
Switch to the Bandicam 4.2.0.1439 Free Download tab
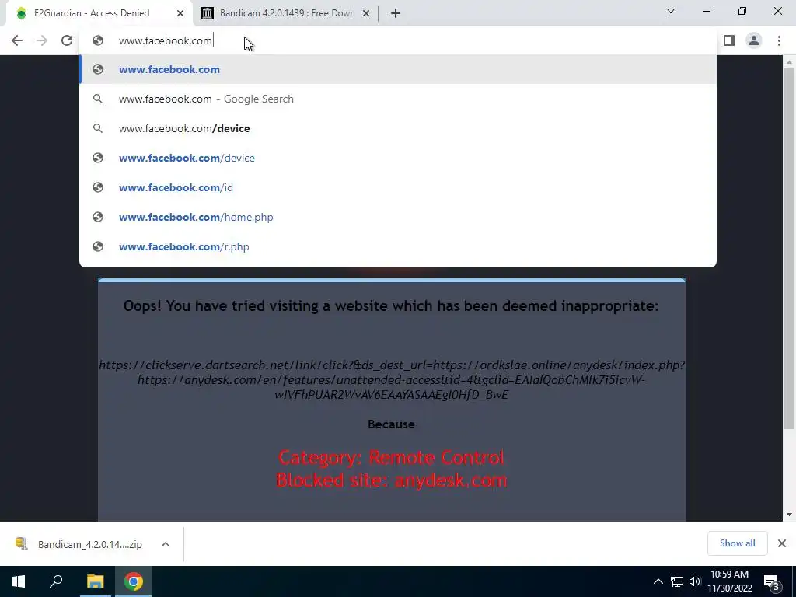point(286,13)
